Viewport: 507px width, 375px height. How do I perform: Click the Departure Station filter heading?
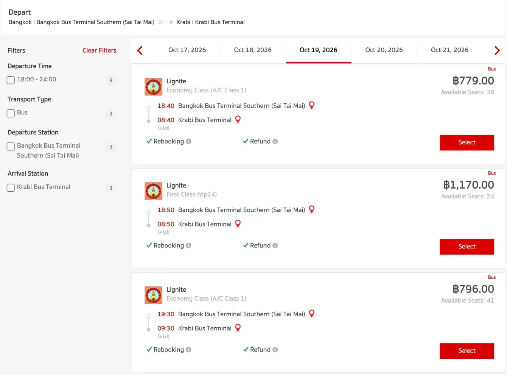click(33, 132)
